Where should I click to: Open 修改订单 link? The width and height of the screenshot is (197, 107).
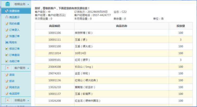(x=14, y=48)
